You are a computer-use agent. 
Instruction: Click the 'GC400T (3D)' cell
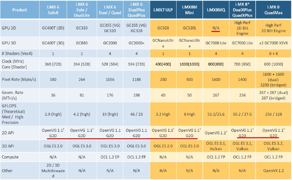pyautogui.click(x=53, y=43)
